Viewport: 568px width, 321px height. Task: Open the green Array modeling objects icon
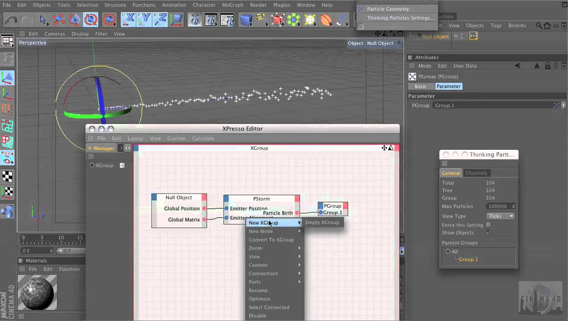pos(293,20)
